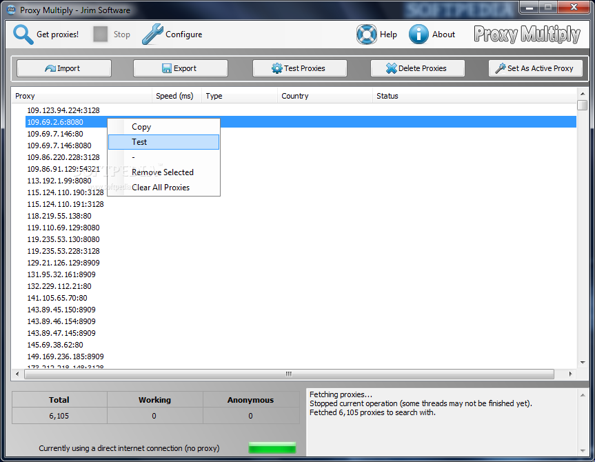Minimize the Proxy Multiply window
595x462 pixels.
(530, 7)
